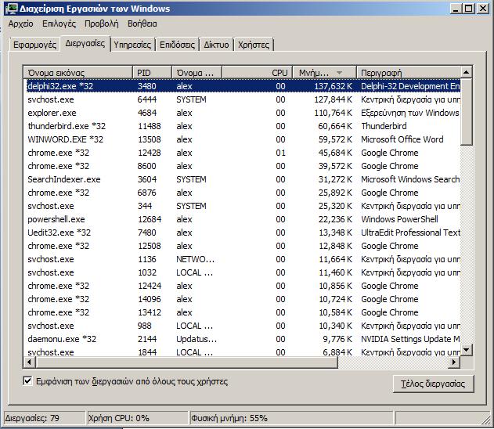Click memory value 137,632 K
The width and height of the screenshot is (494, 429).
click(x=334, y=86)
